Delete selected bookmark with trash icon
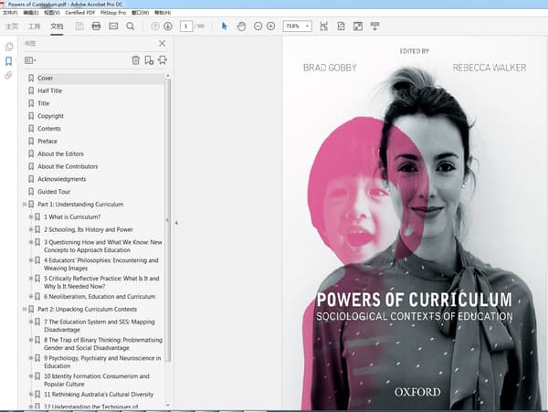 point(135,60)
